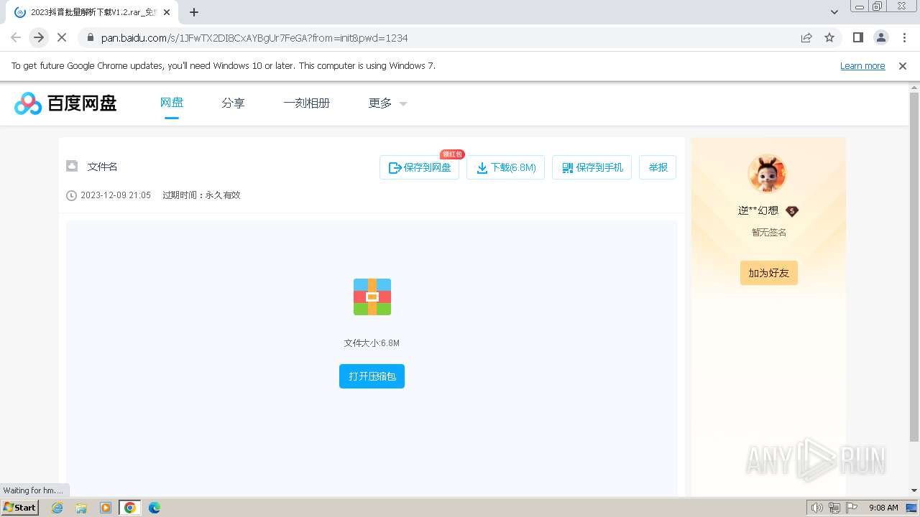920x517 pixels.
Task: Open Internet Explorer from the taskbar
Action: pos(57,508)
